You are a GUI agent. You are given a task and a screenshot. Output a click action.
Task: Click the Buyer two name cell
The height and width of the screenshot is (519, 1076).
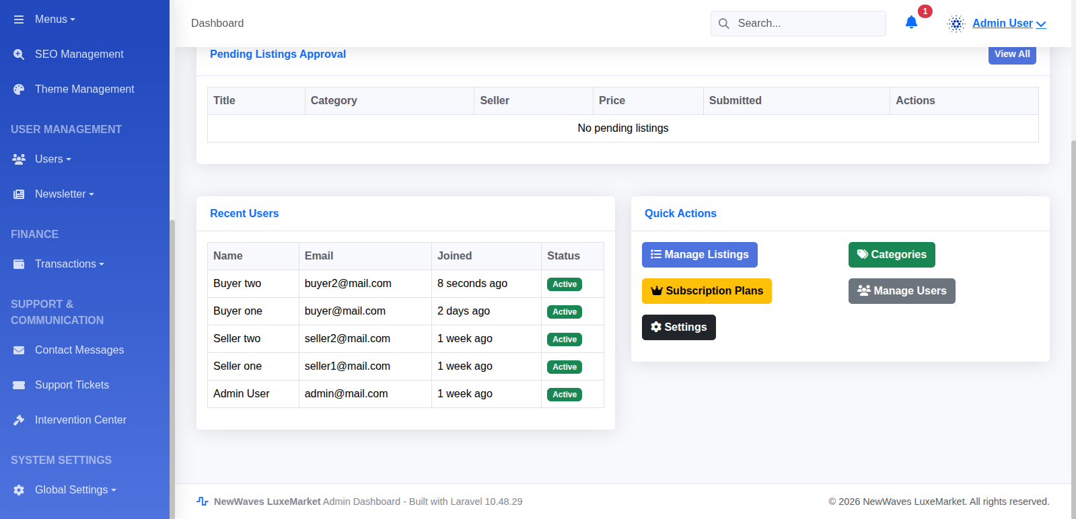(x=253, y=284)
